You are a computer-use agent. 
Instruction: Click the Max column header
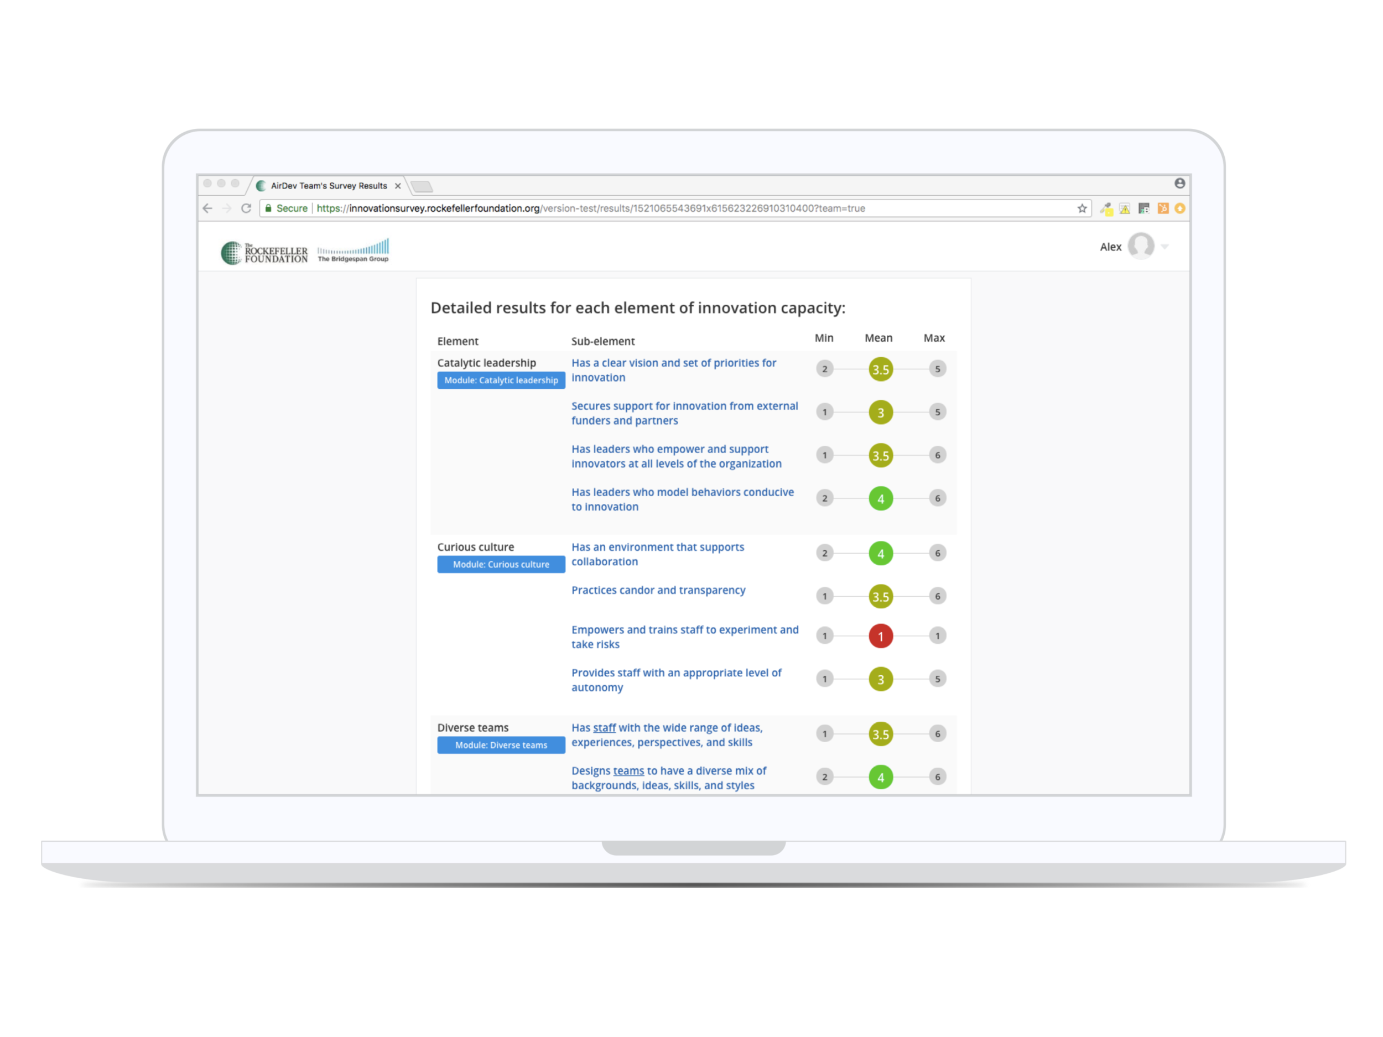(x=934, y=338)
